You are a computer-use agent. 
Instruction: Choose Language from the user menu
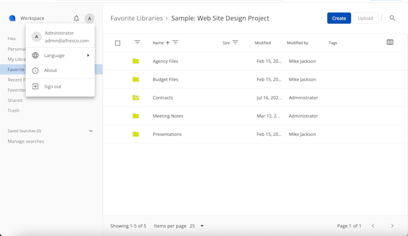pos(60,55)
